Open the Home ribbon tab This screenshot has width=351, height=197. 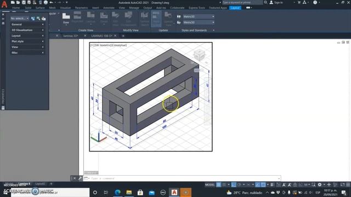(x=16, y=8)
